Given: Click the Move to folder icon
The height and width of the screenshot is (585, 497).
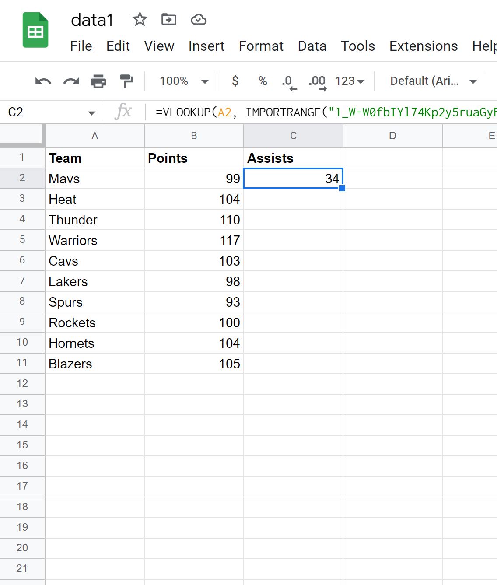Looking at the screenshot, I should click(168, 19).
